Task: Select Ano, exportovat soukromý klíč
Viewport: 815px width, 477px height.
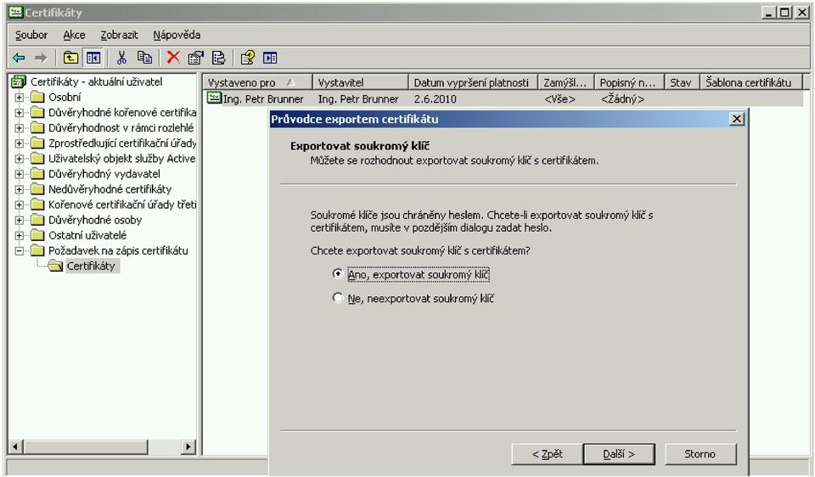Action: 338,273
